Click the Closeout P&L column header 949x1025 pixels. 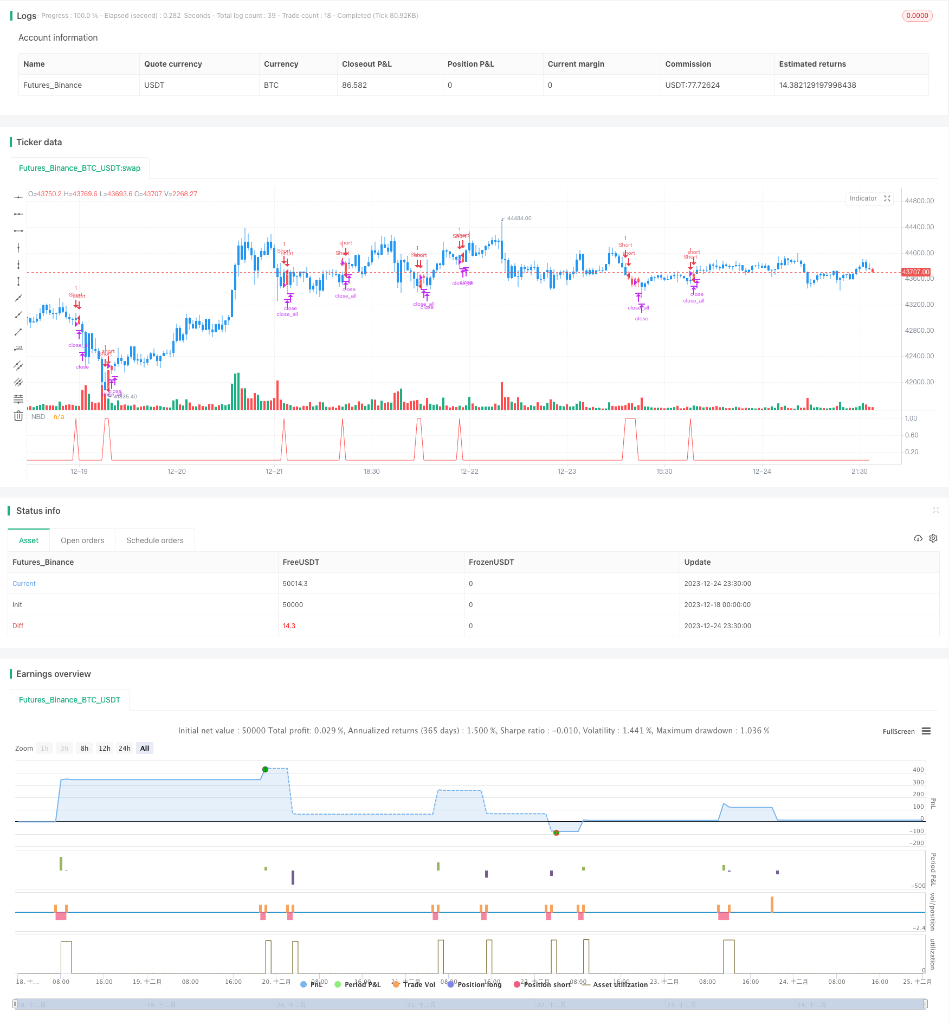[x=367, y=64]
